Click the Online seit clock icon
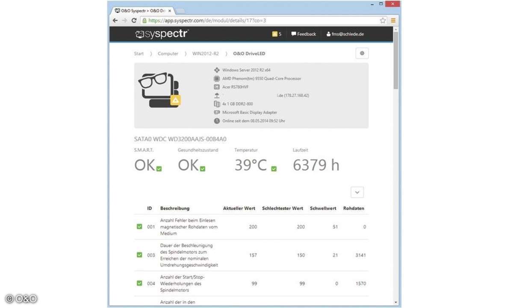The height and width of the screenshot is (308, 513). click(x=217, y=121)
